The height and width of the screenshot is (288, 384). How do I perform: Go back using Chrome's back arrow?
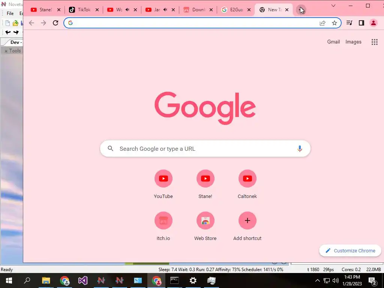tap(31, 23)
